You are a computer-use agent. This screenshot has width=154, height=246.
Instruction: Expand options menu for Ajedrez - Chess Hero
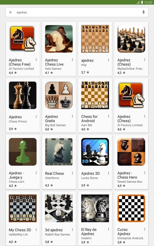click(x=145, y=173)
